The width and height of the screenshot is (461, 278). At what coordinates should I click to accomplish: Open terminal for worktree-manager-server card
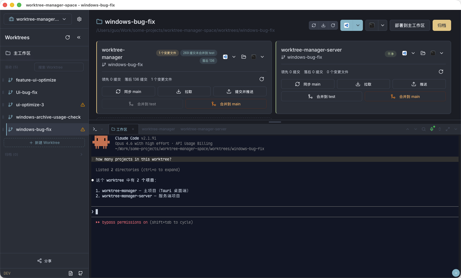pos(433,53)
